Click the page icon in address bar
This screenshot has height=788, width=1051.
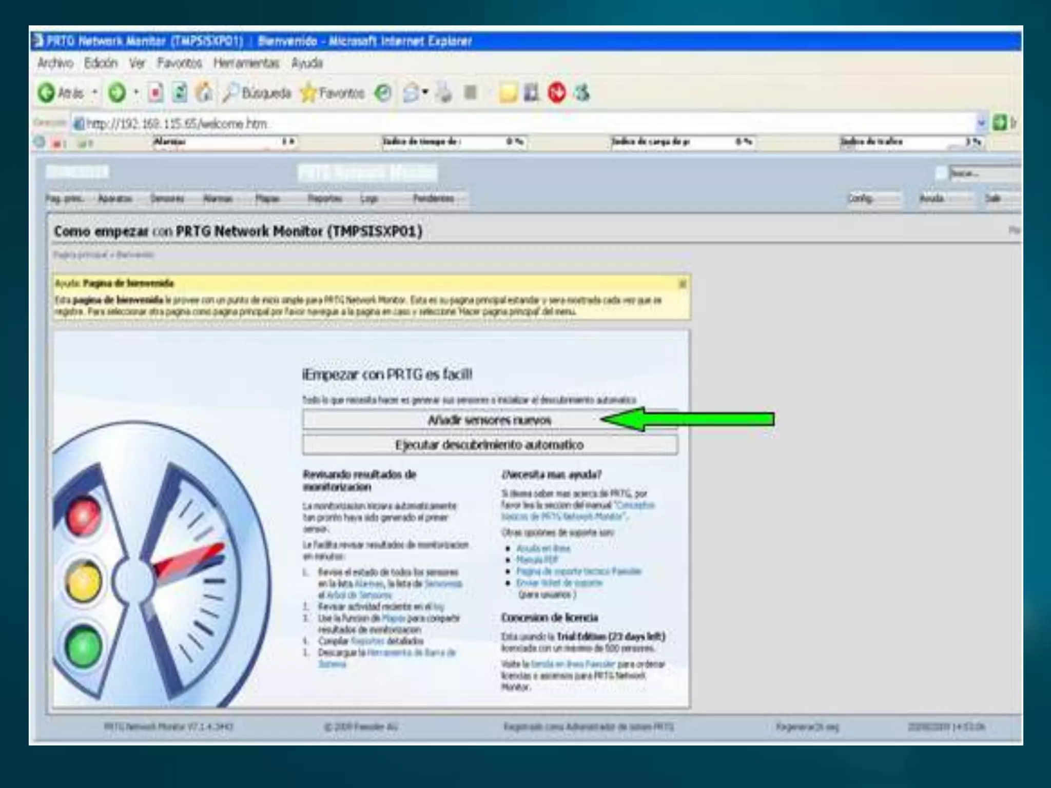[79, 124]
